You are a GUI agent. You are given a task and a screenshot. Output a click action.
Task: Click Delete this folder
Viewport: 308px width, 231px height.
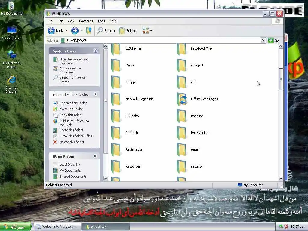(69, 142)
